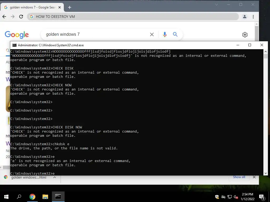
Task: Click Chrome icon in taskbar
Action: pyautogui.click(x=32, y=197)
